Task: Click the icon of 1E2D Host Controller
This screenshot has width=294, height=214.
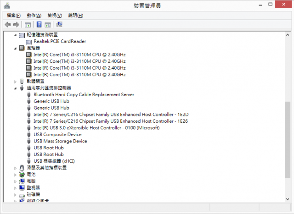Action: 29,115
